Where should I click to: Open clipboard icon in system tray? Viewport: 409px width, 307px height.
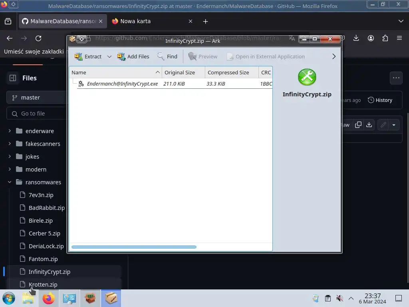[x=328, y=298]
